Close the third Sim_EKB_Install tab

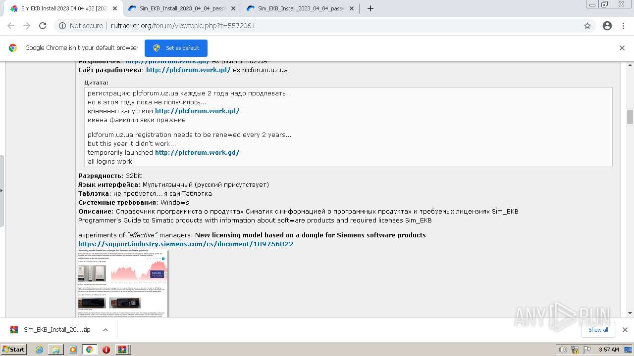pos(352,8)
